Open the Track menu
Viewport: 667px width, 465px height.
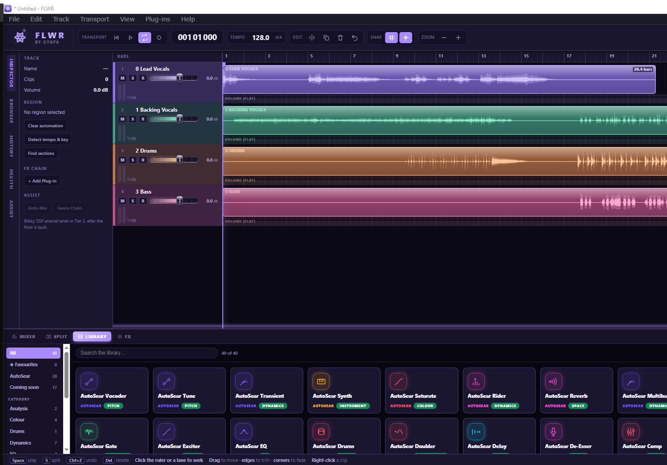pyautogui.click(x=61, y=19)
